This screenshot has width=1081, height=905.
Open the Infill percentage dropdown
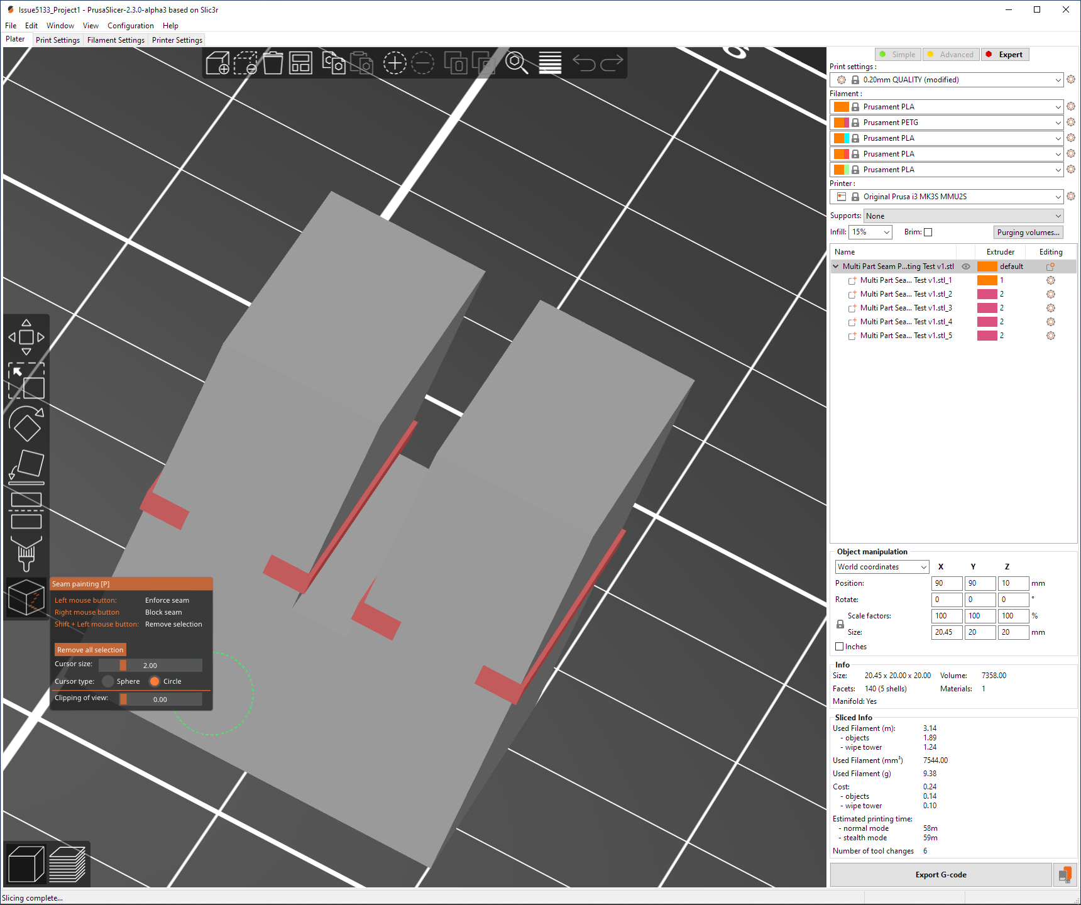(870, 232)
